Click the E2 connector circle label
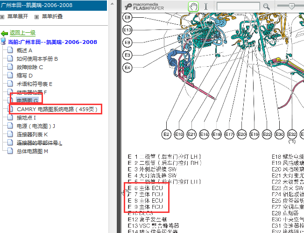This screenshot has height=233, width=304. 166,134
